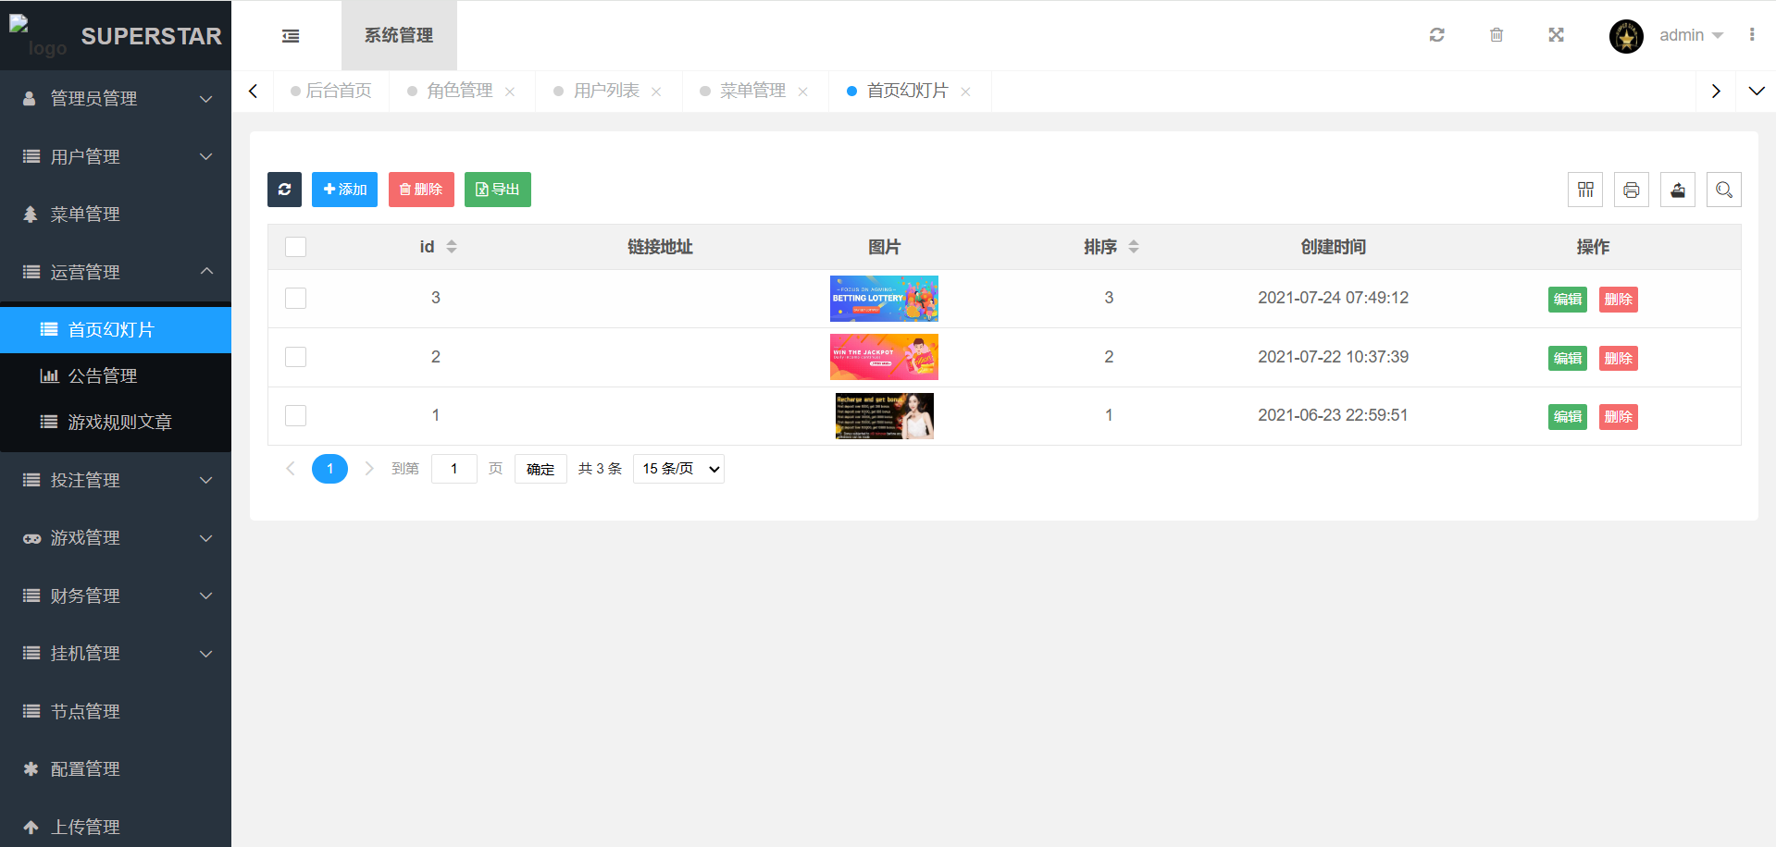1776x847 pixels.
Task: Click the trash icon in top bar
Action: 1497,35
